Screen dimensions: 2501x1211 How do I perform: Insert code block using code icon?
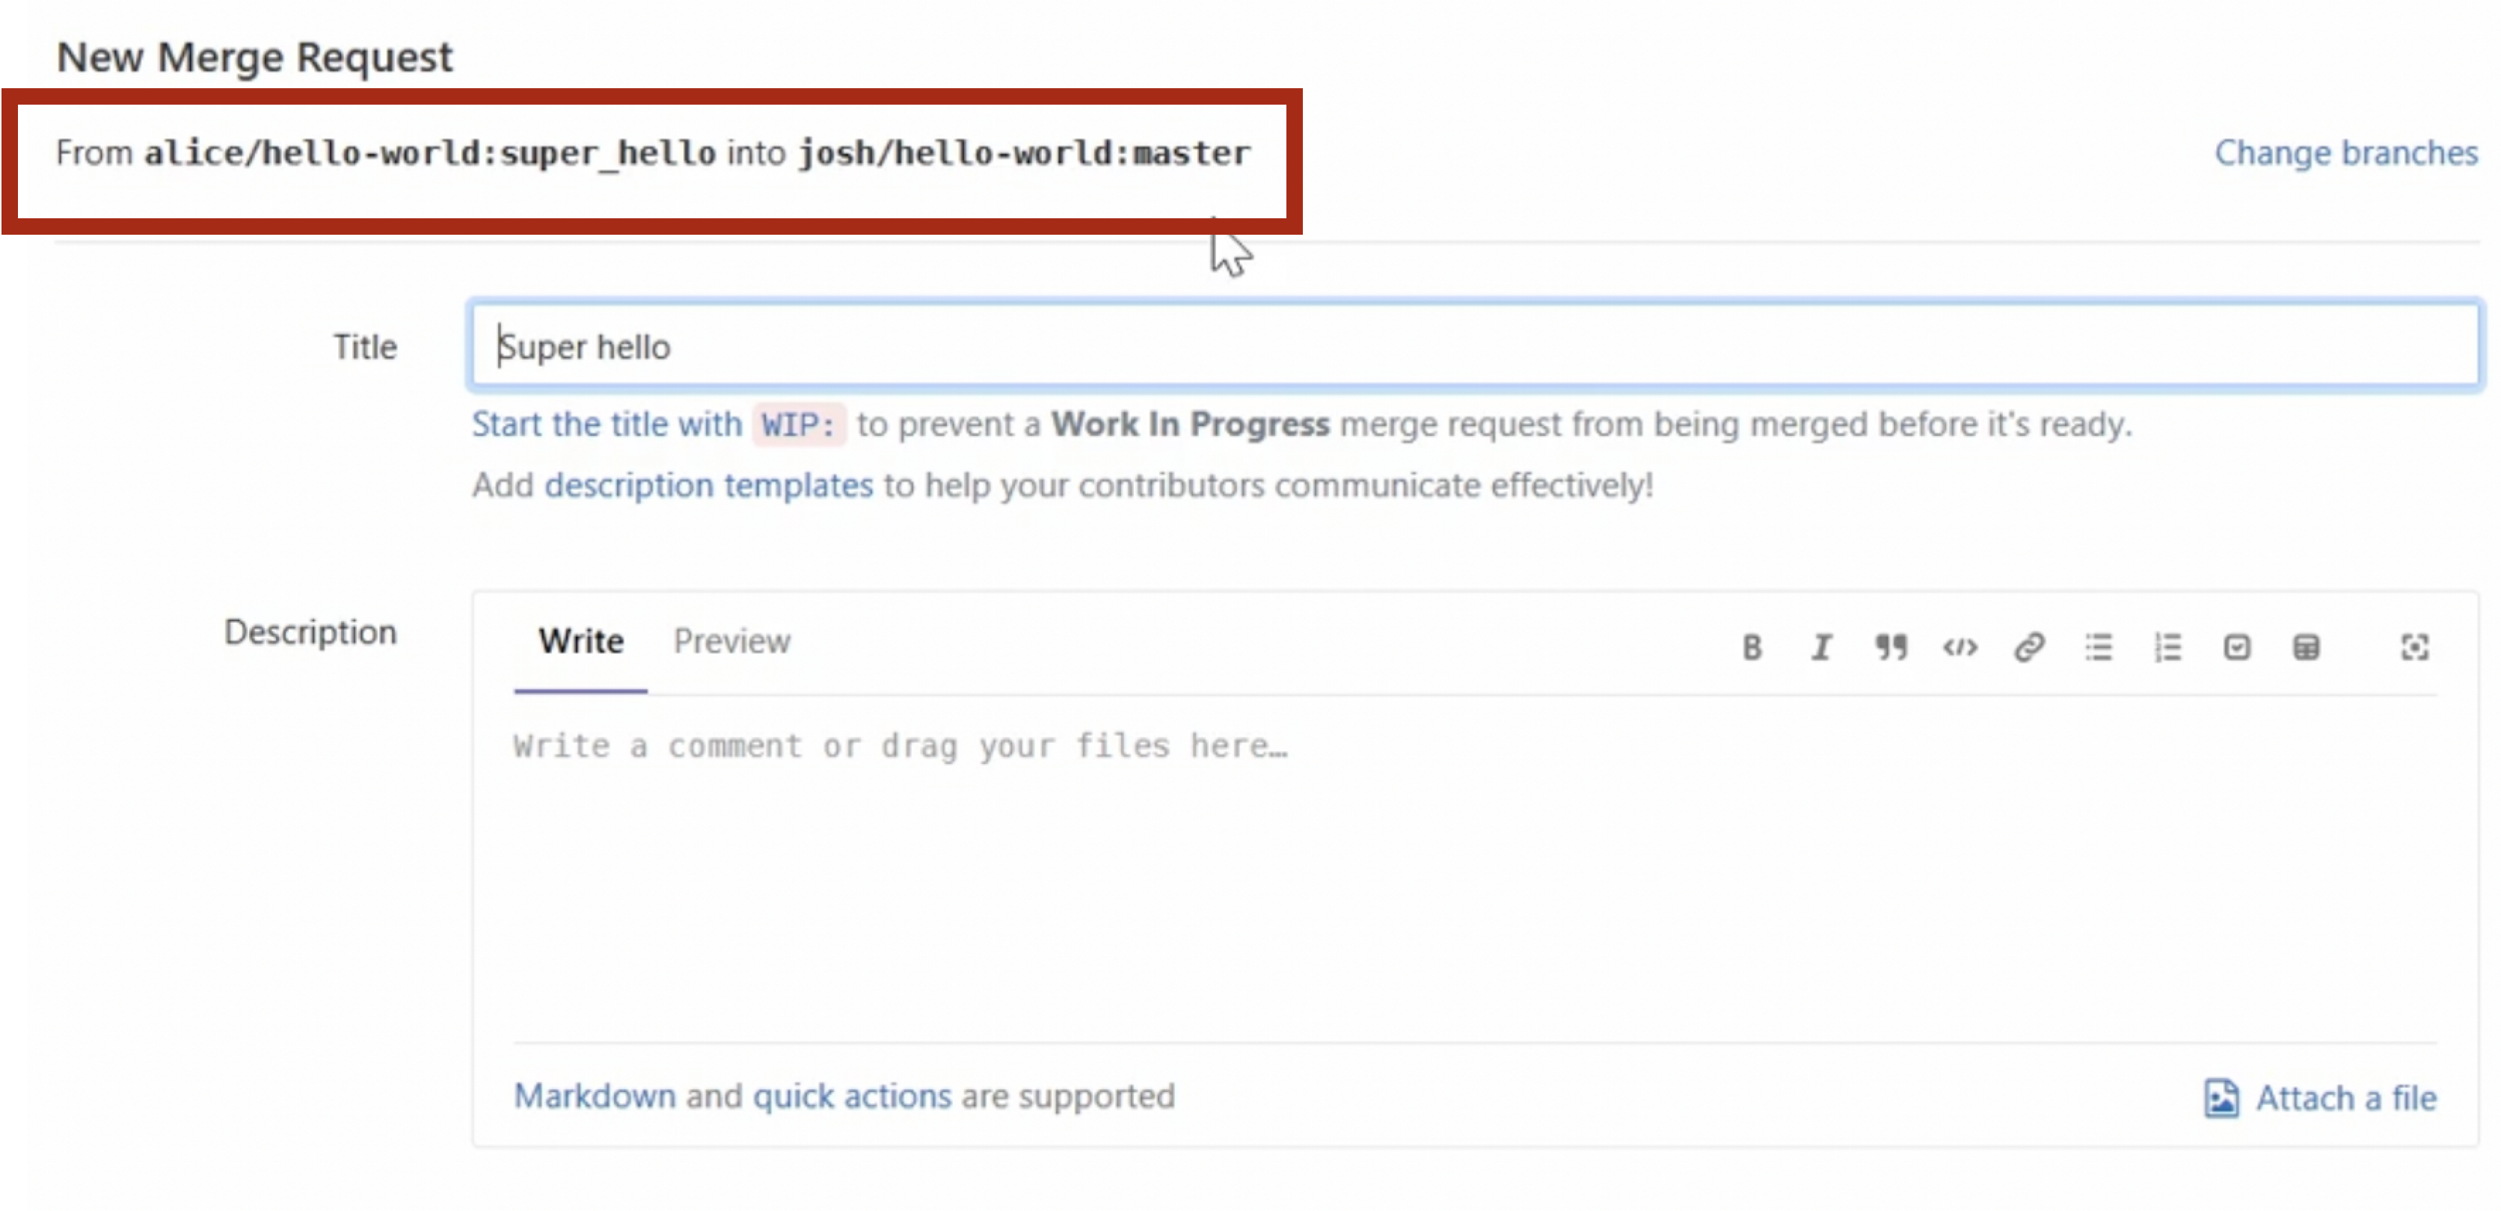tap(1960, 647)
